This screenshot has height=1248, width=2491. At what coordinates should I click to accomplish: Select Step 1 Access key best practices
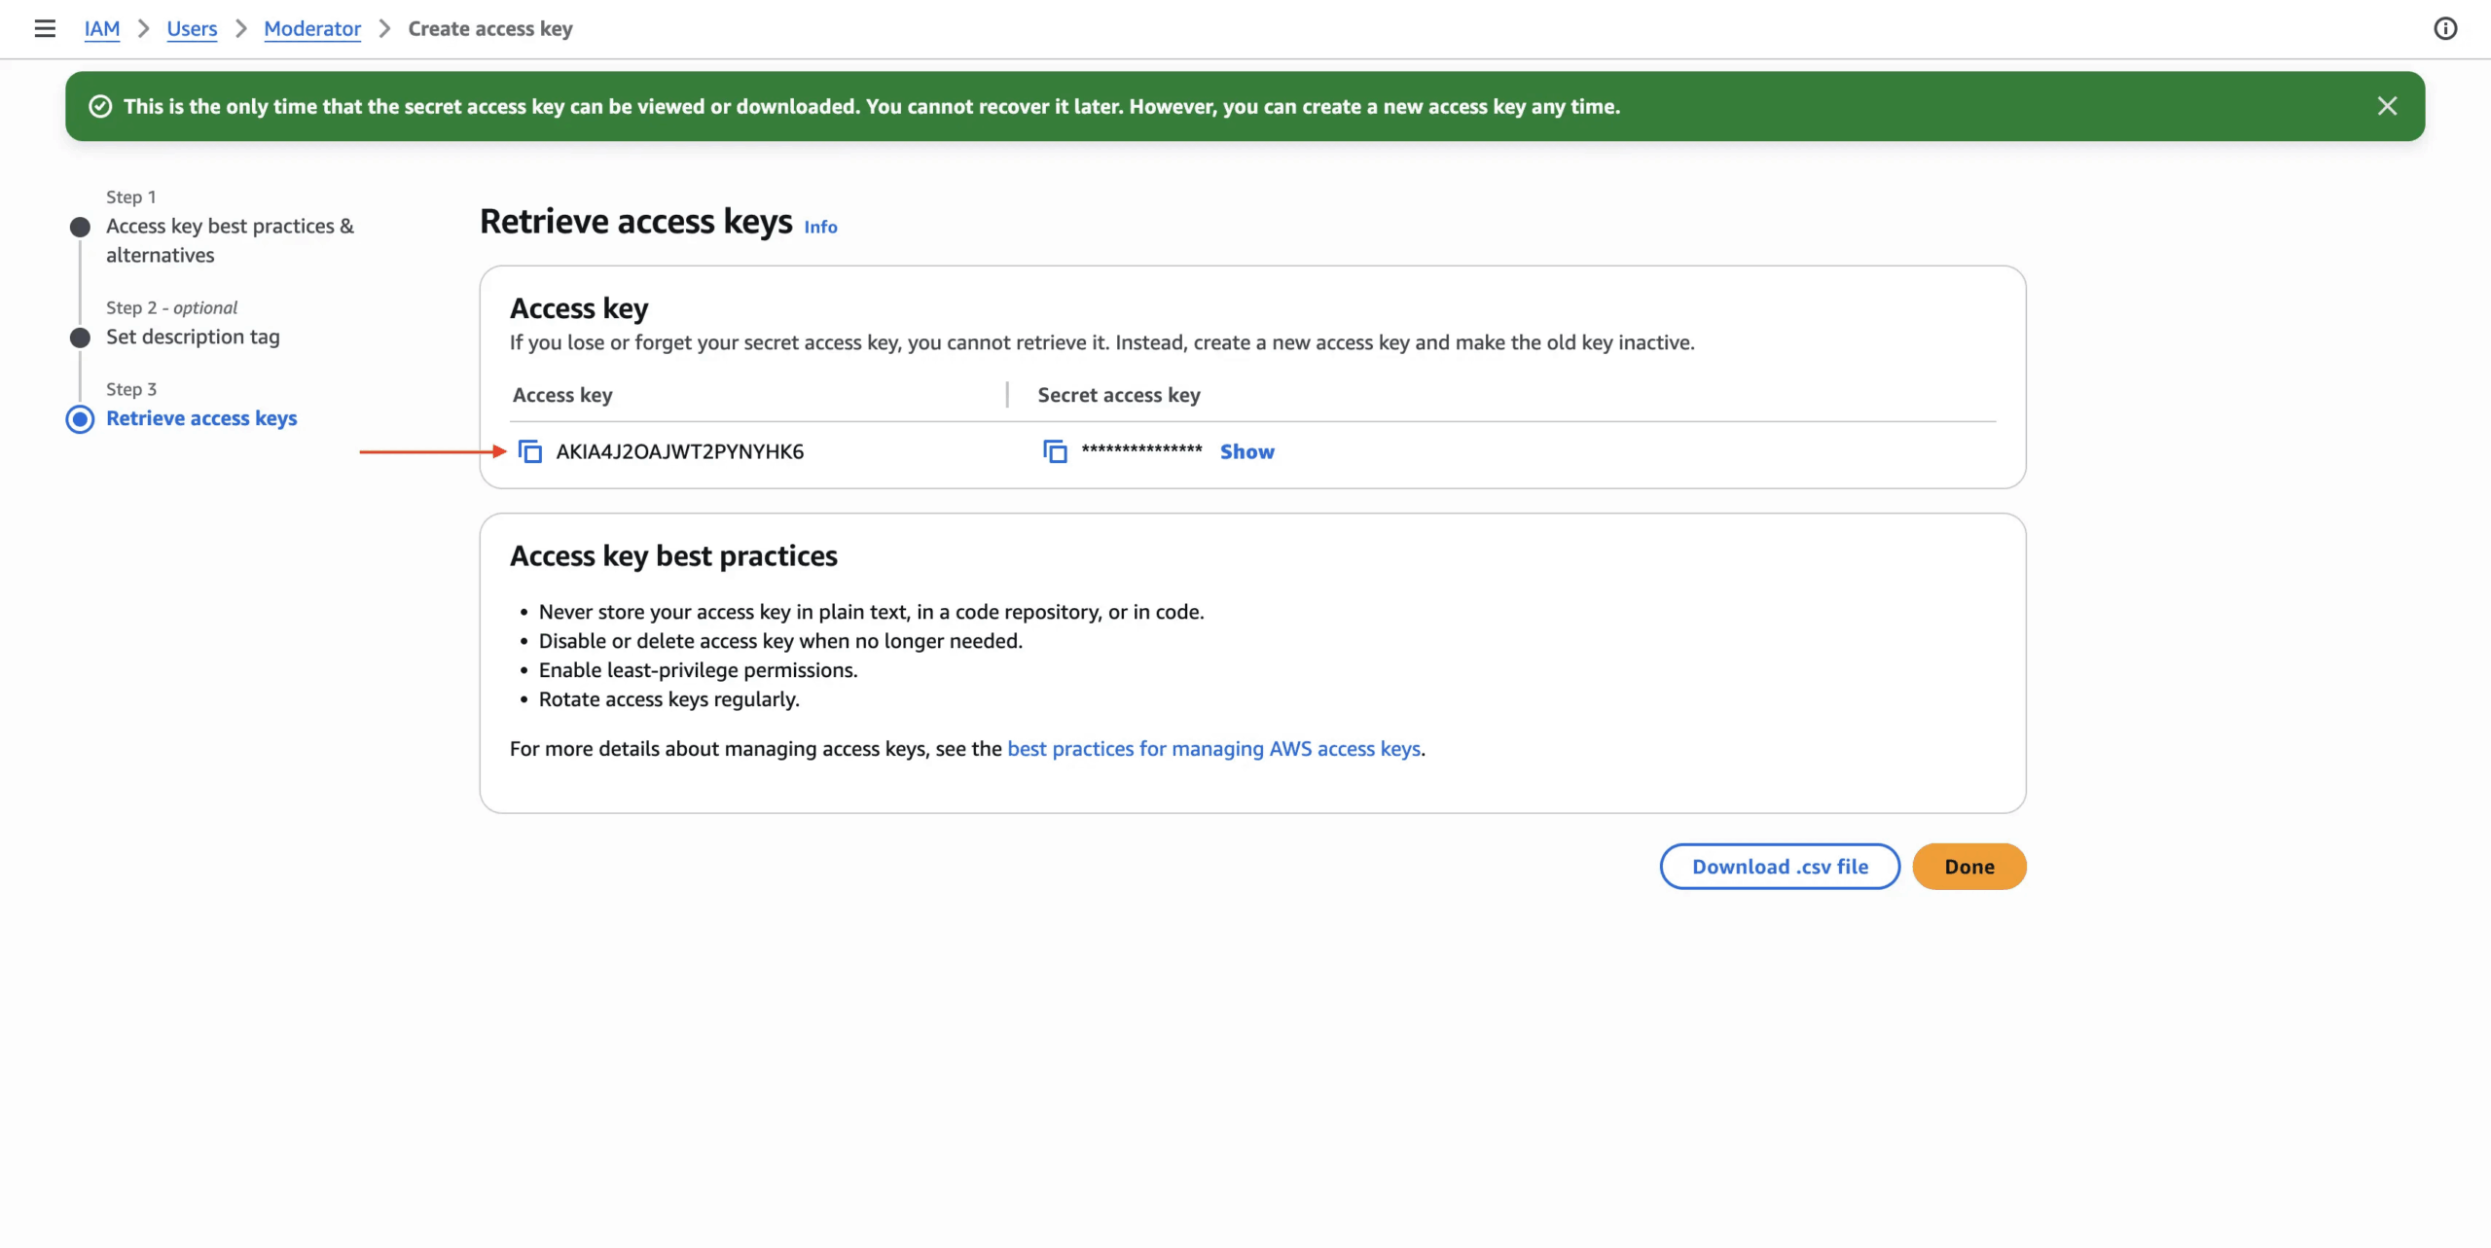(230, 240)
